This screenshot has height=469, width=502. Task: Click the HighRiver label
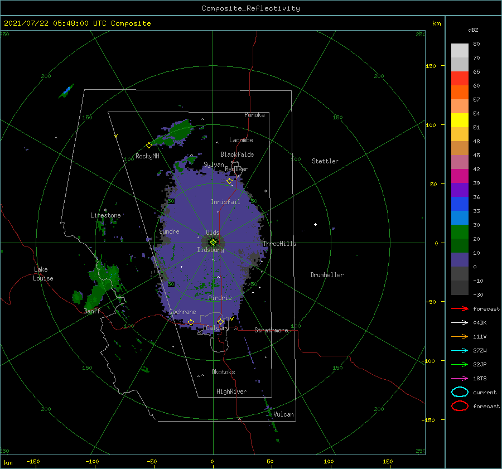pos(231,391)
